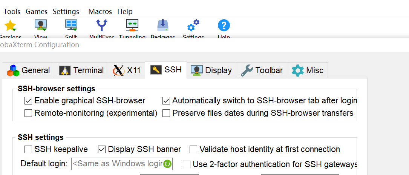The image size is (409, 175).
Task: Select the Split terminal icon
Action: click(x=71, y=26)
